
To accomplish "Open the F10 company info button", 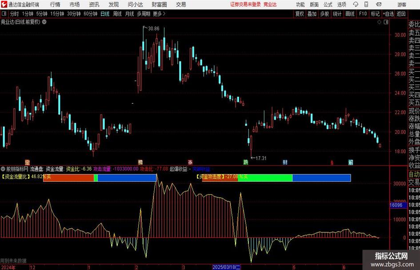I will (x=363, y=14).
